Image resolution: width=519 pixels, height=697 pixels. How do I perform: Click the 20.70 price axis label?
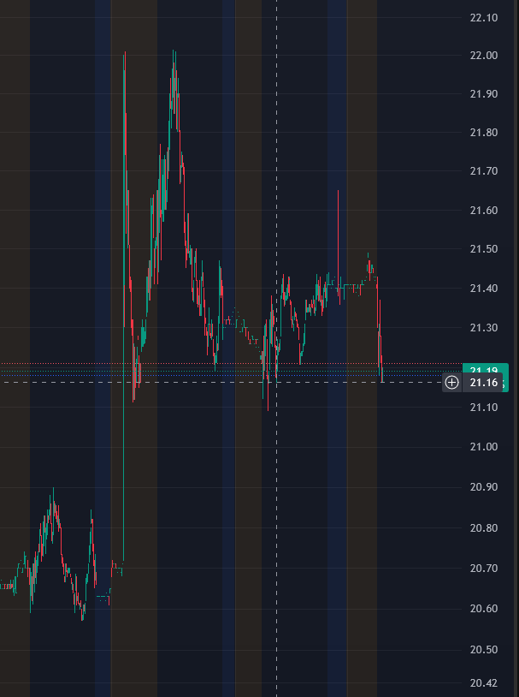pos(483,568)
